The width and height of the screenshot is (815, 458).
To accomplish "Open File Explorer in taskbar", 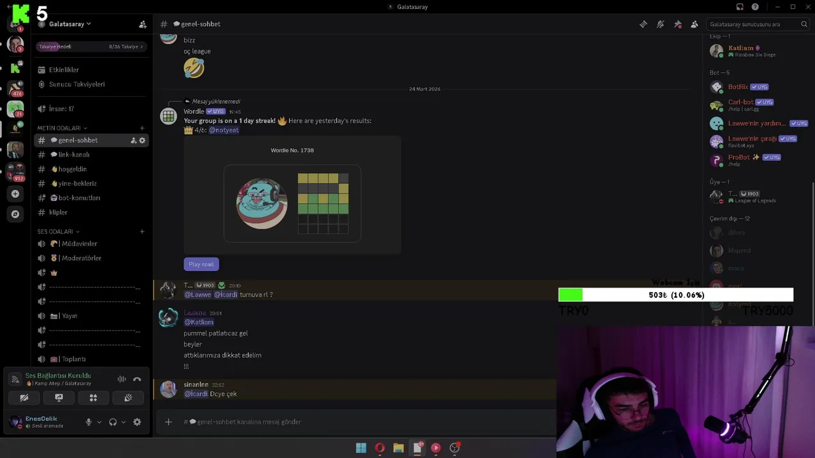I will (399, 448).
